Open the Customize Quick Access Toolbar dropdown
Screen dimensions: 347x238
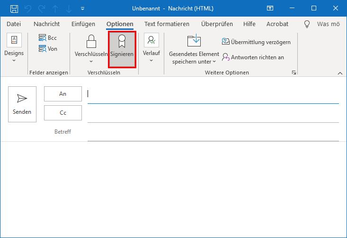tap(82, 9)
